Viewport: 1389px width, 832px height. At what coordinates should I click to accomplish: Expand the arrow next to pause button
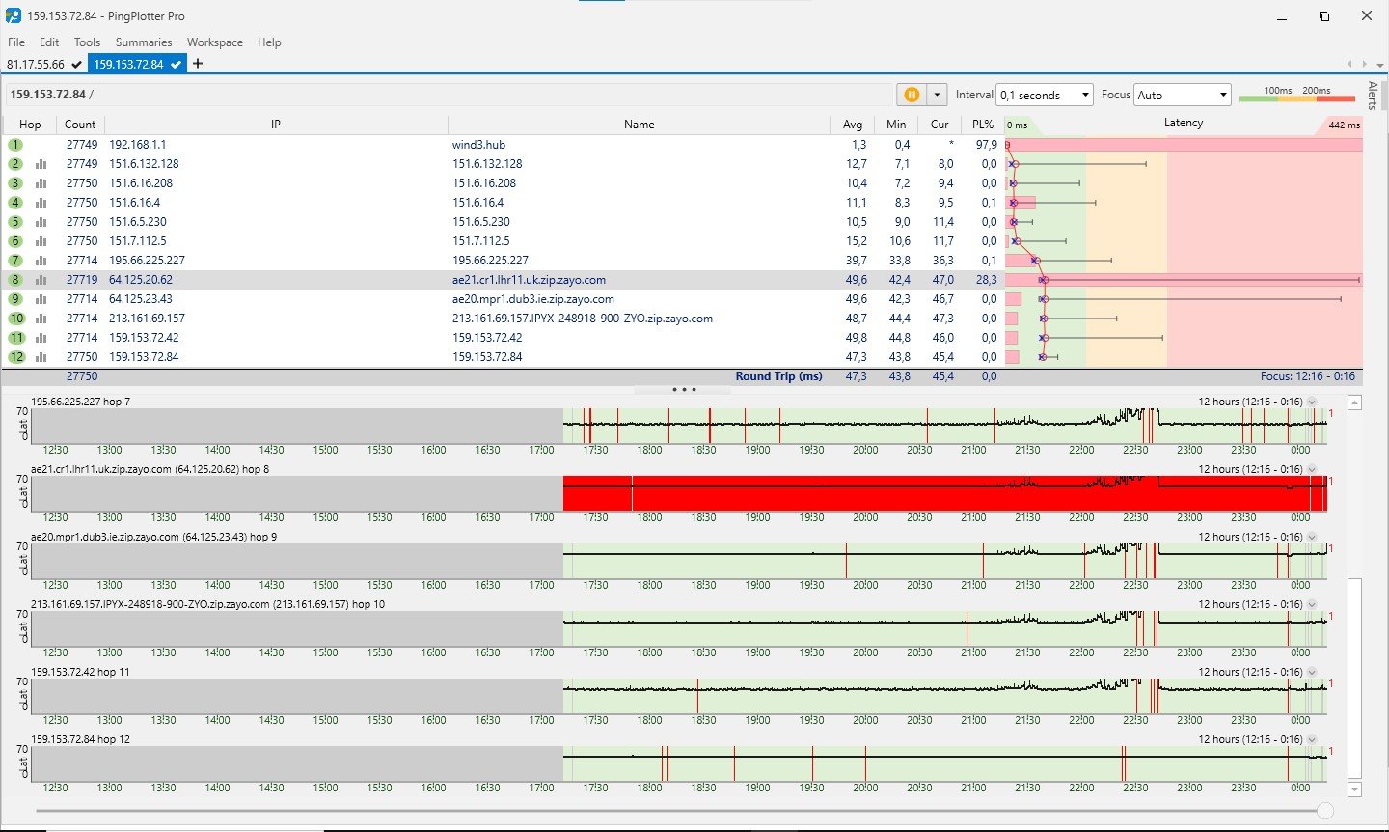coord(937,95)
